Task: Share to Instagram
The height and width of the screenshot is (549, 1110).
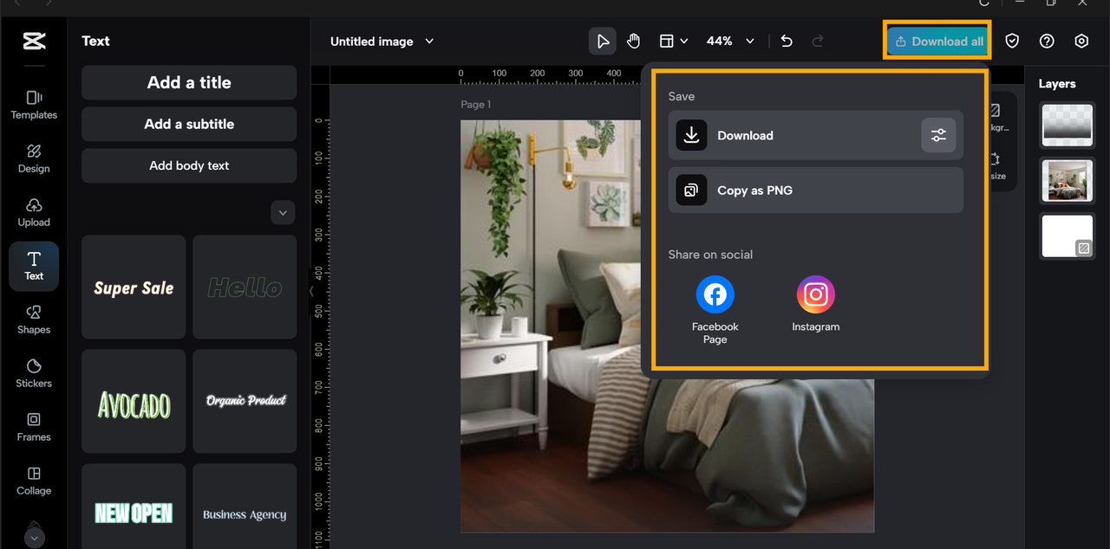Action: tap(815, 295)
